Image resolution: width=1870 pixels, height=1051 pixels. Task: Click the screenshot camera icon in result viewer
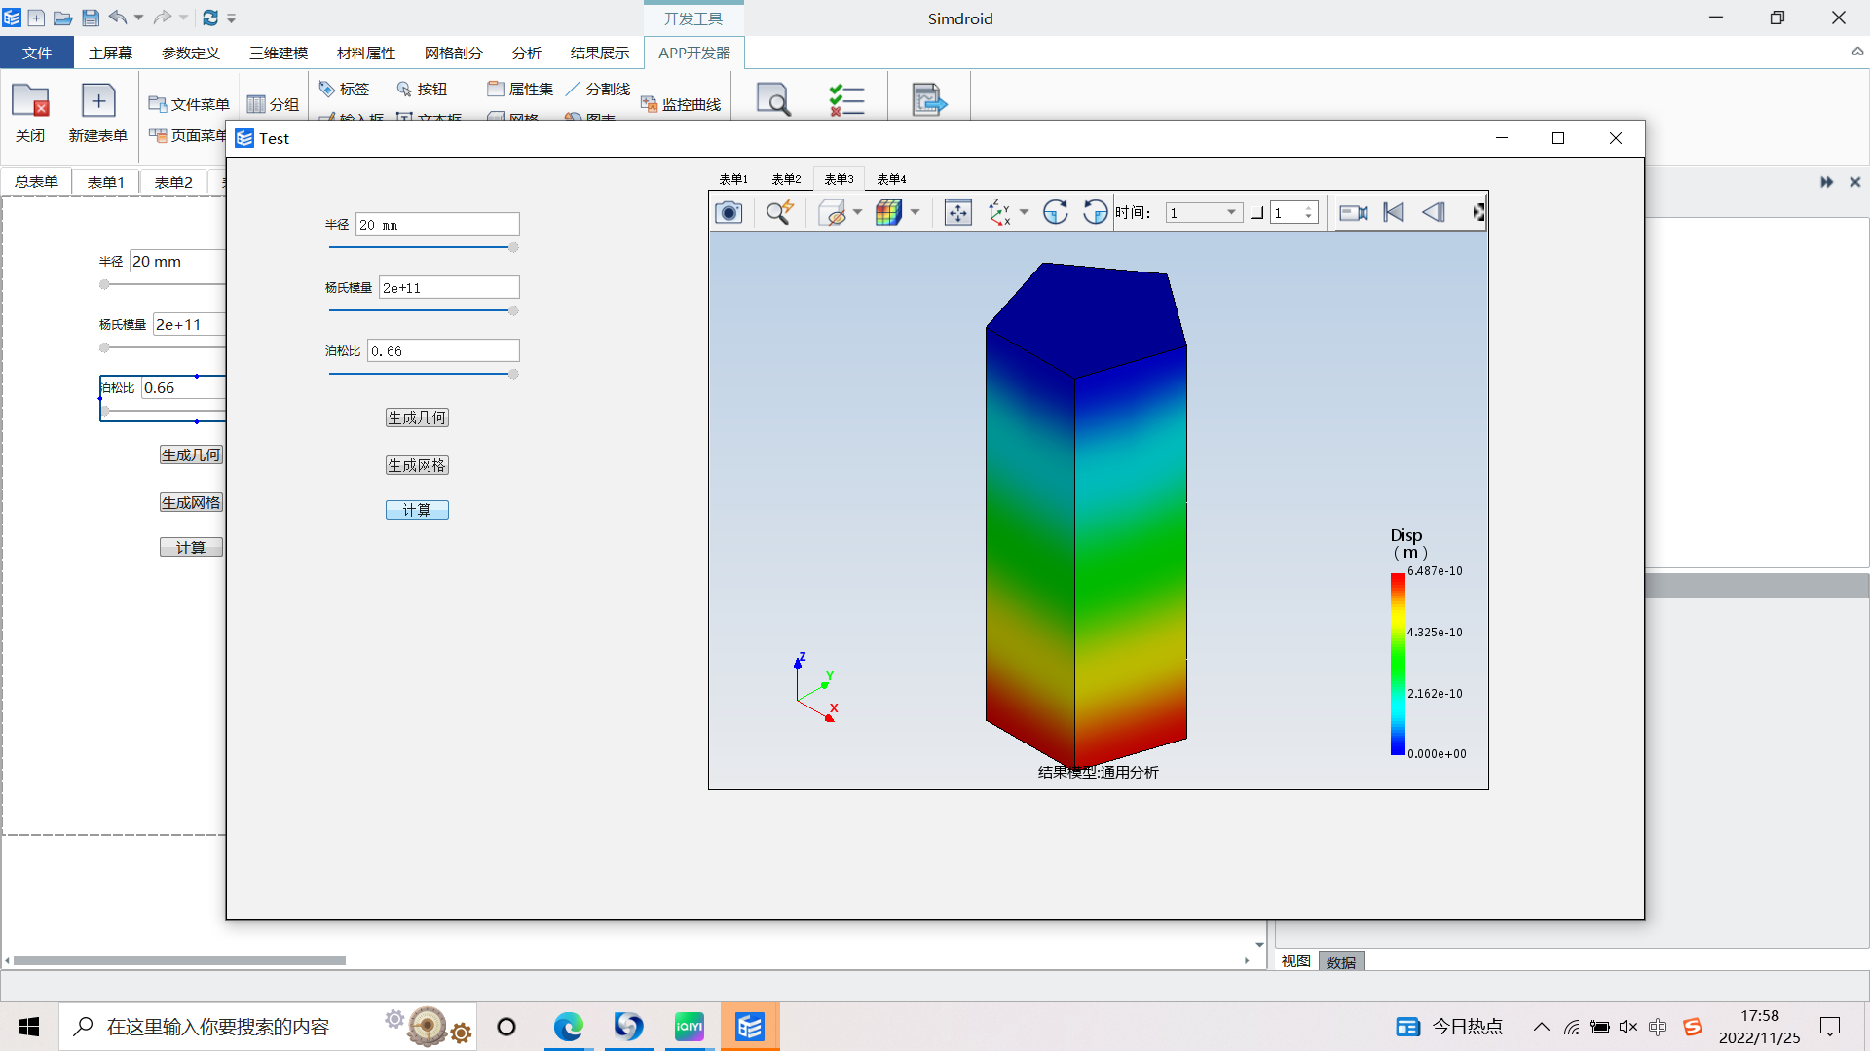(x=729, y=212)
